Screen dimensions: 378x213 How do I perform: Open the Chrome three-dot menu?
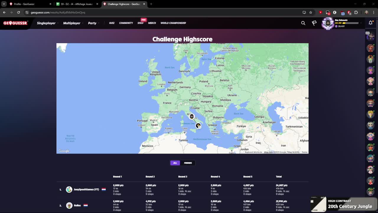pyautogui.click(x=374, y=12)
